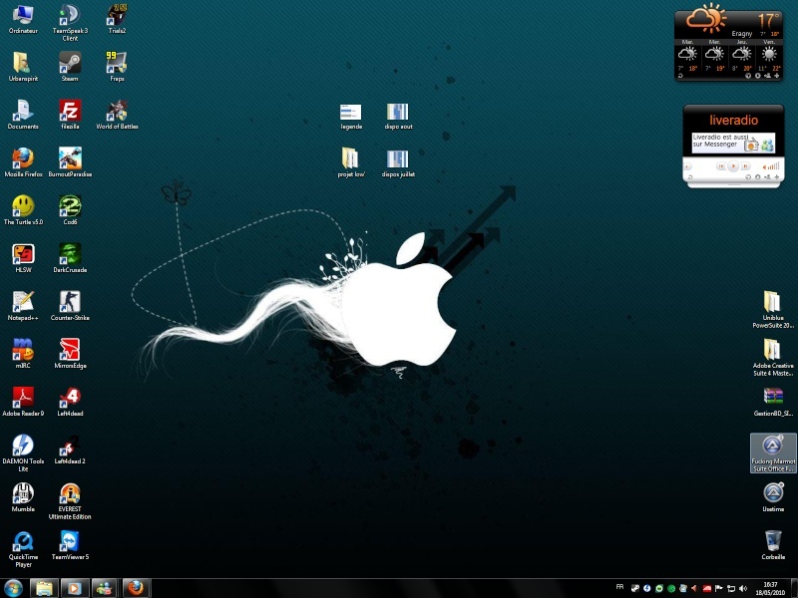Screen dimensions: 798x598
Task: Open the Action Center flag icon
Action: [x=718, y=588]
